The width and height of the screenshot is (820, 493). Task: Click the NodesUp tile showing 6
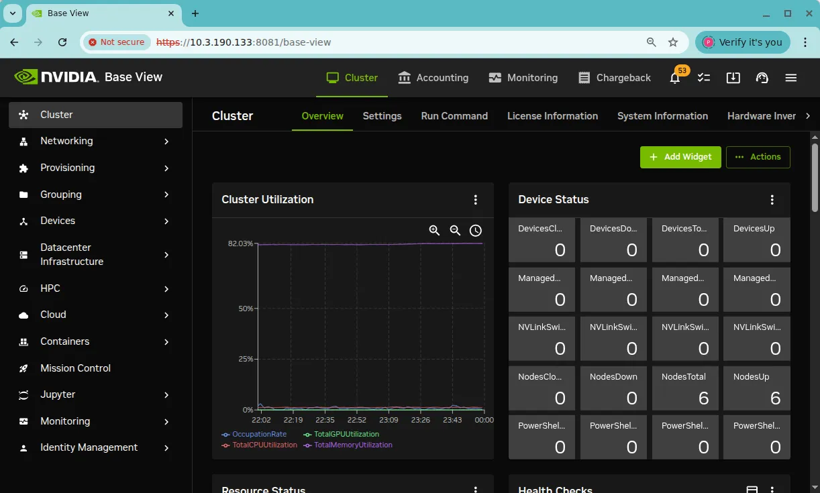point(757,388)
